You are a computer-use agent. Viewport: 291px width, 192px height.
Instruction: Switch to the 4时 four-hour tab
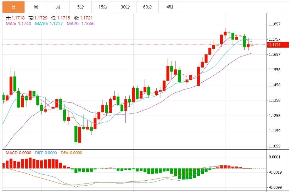point(170,7)
